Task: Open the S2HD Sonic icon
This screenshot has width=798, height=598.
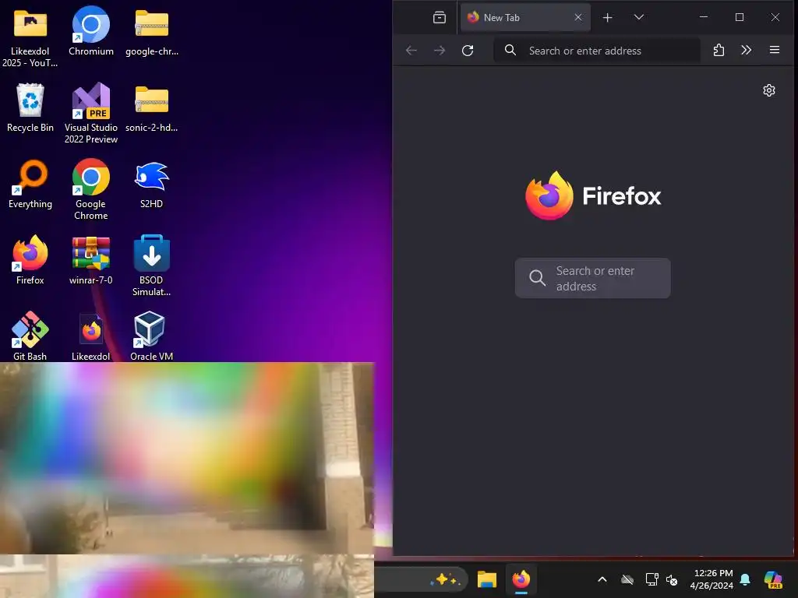Action: coord(152,184)
